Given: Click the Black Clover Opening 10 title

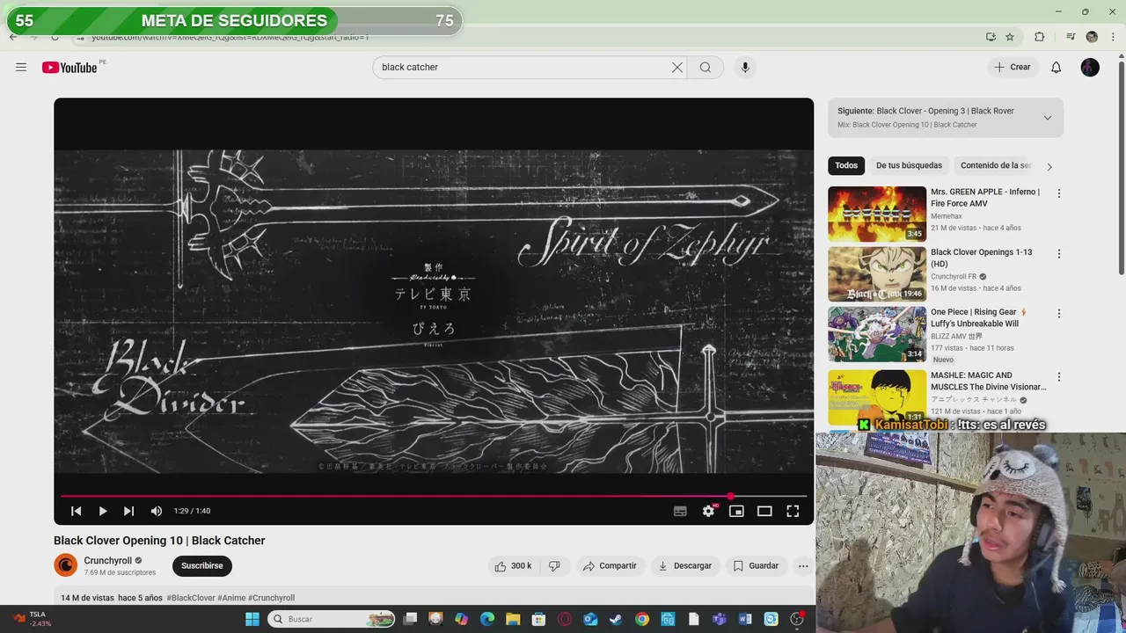Looking at the screenshot, I should pos(159,541).
